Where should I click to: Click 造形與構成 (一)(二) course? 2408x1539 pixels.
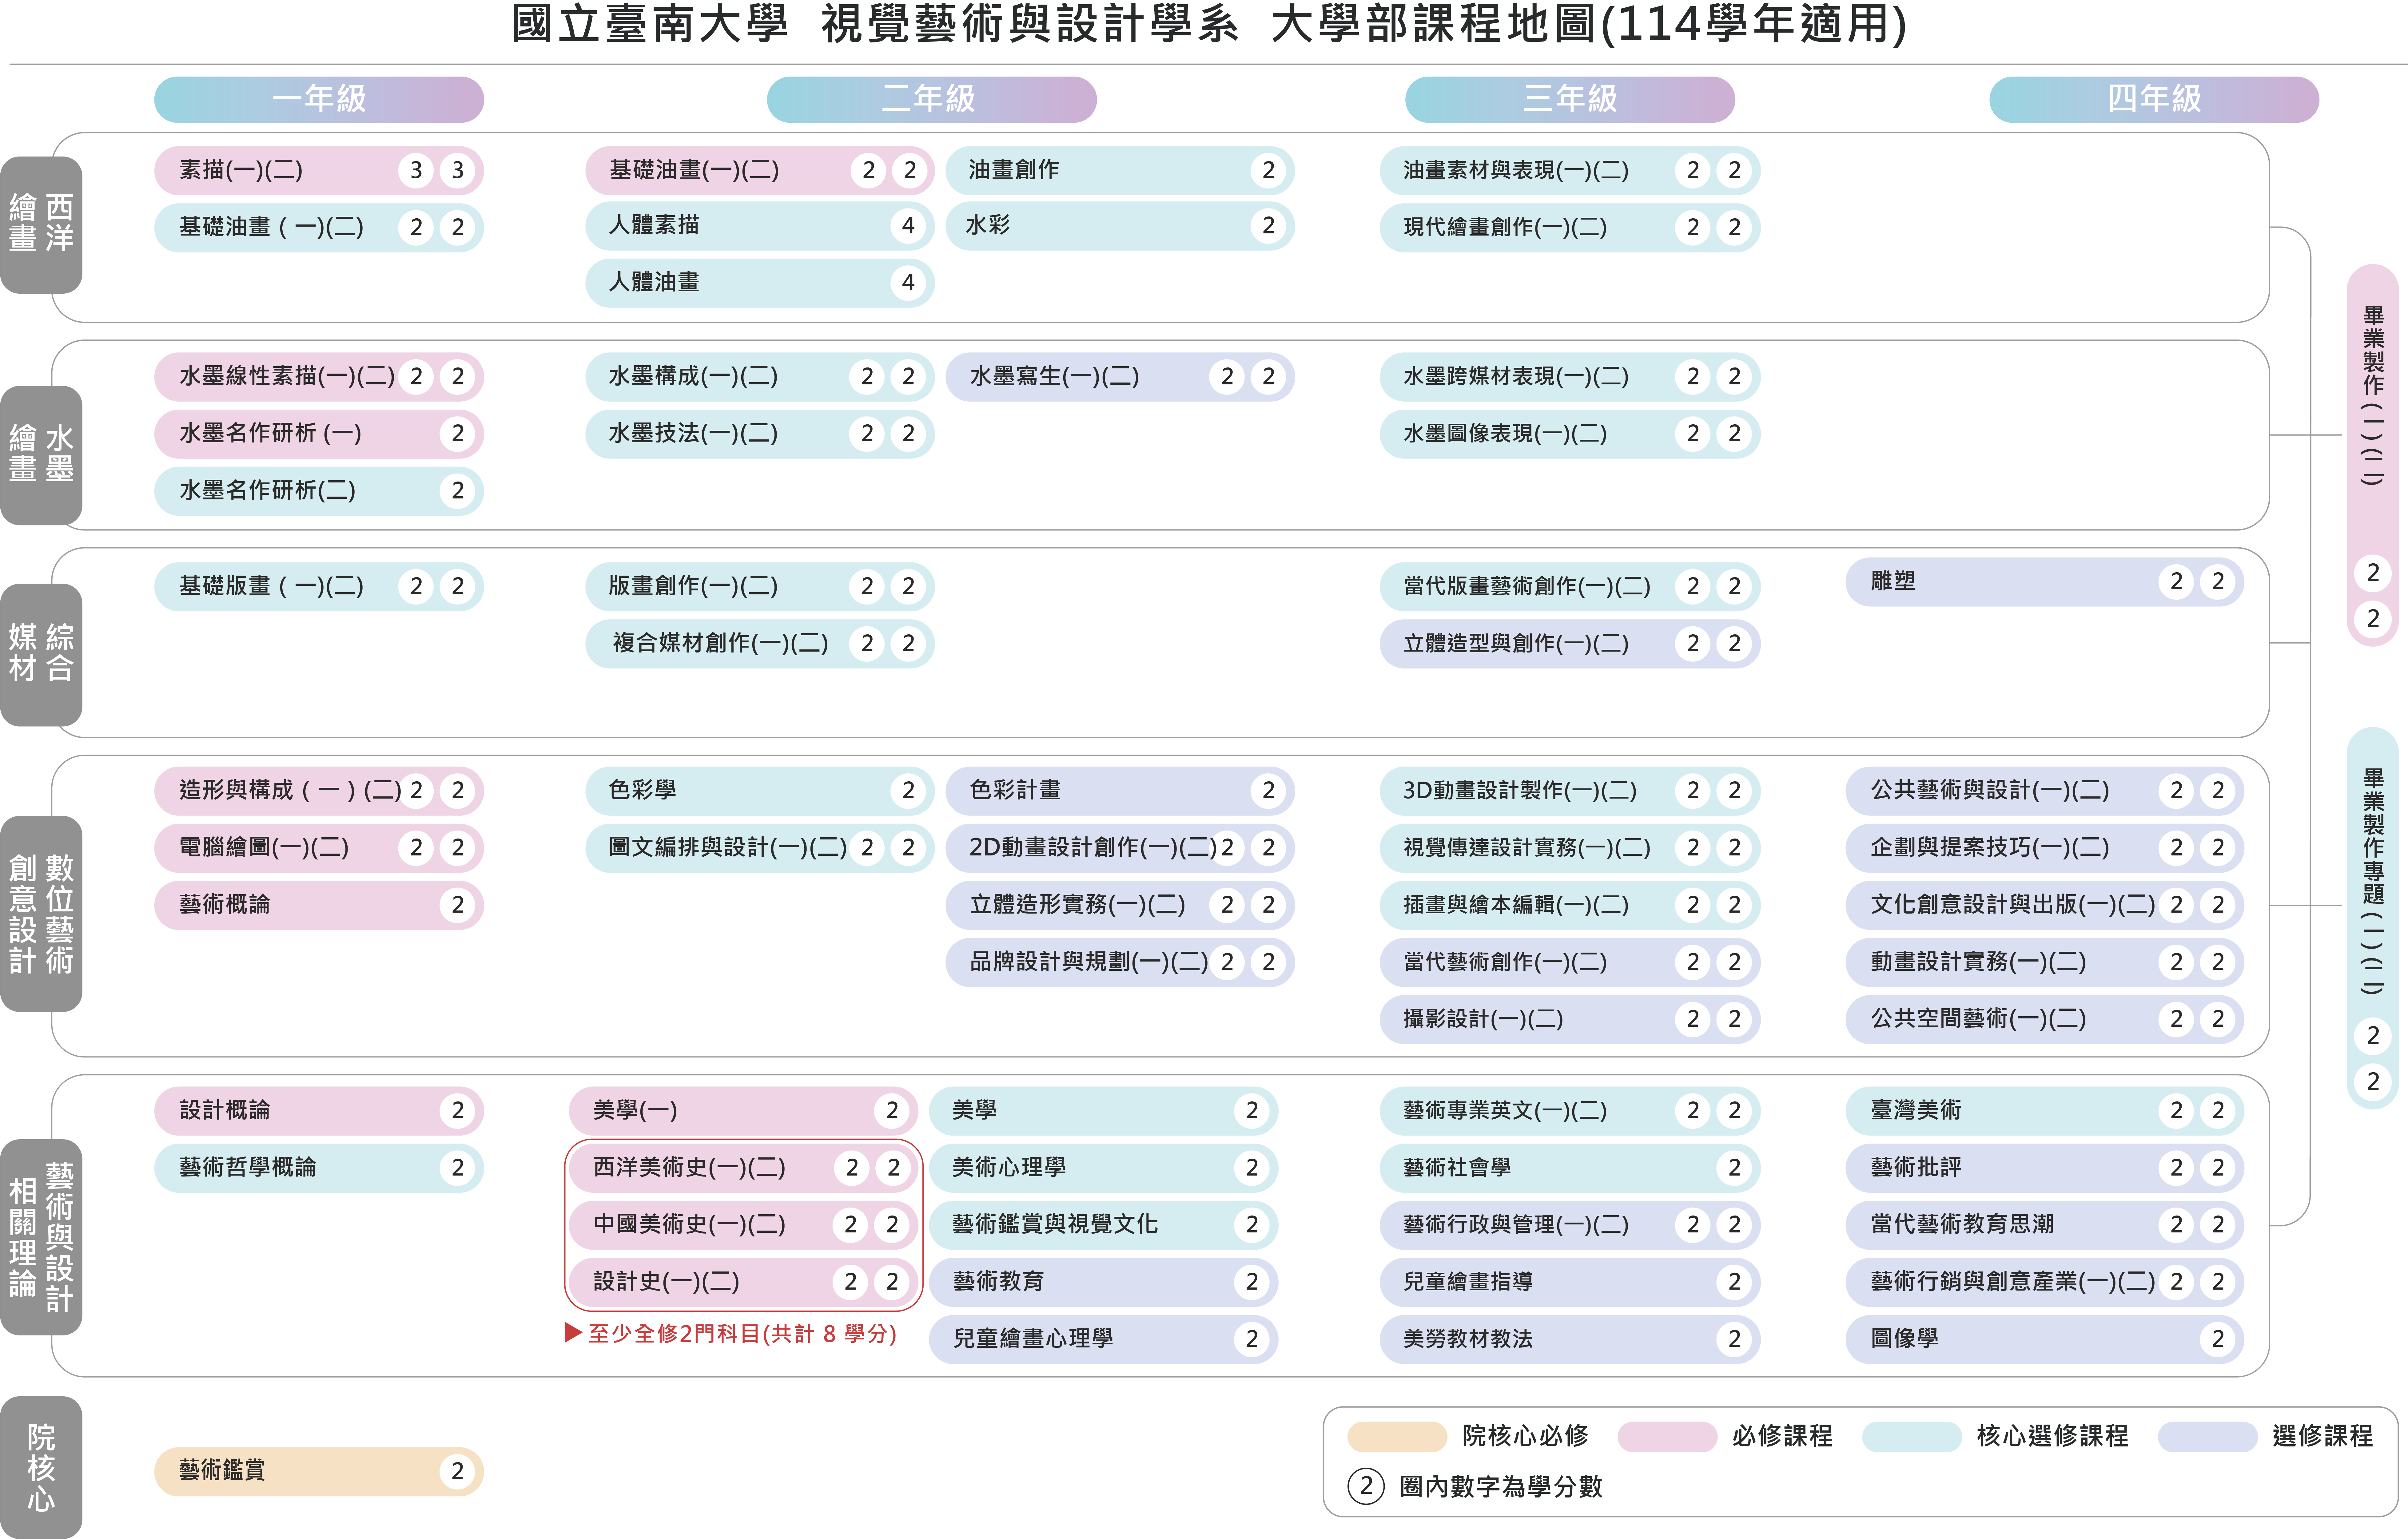[x=319, y=791]
